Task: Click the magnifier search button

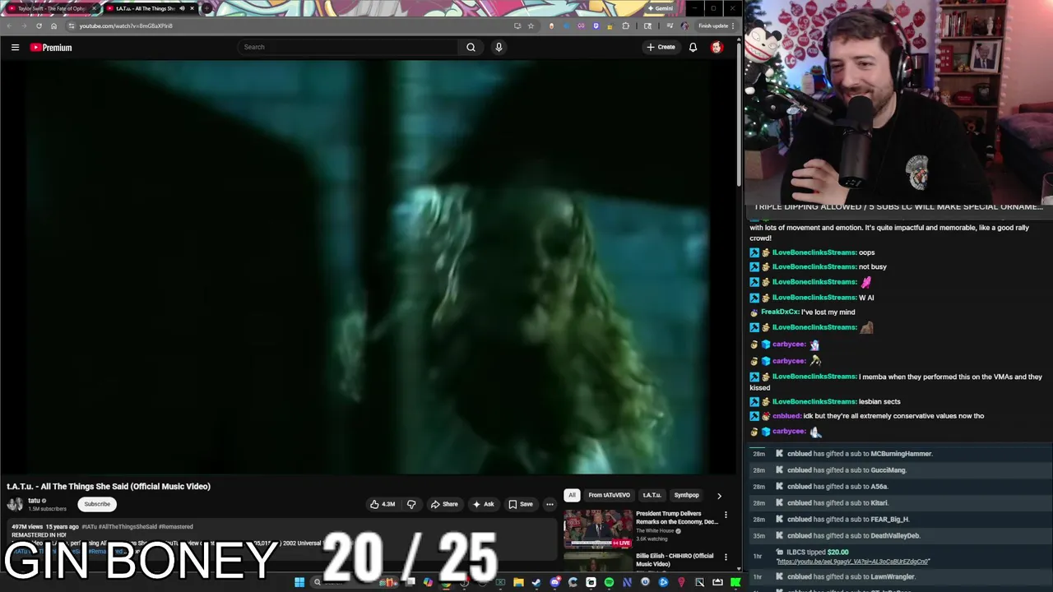Action: point(471,47)
